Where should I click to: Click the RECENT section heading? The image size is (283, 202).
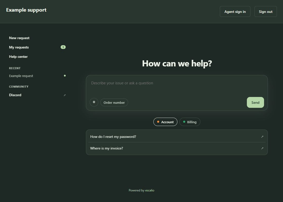pyautogui.click(x=15, y=68)
